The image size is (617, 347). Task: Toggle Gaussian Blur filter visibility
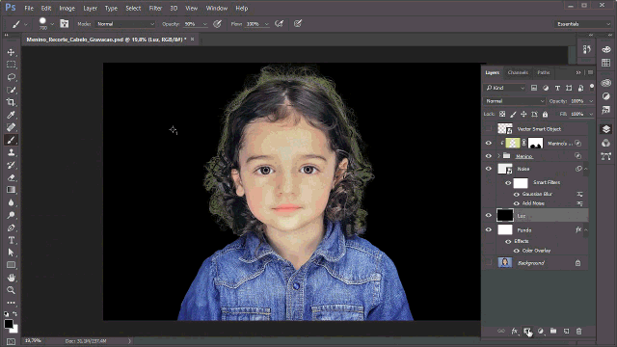(517, 195)
